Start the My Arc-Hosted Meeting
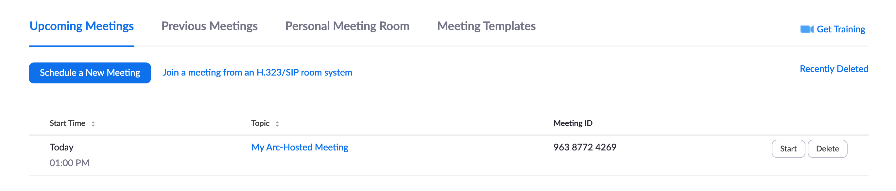The image size is (896, 191). (788, 149)
